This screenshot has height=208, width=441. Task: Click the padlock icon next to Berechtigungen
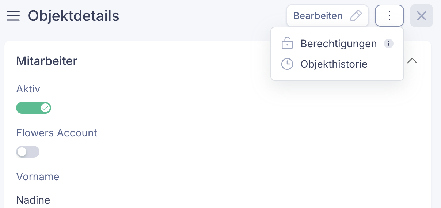[287, 44]
